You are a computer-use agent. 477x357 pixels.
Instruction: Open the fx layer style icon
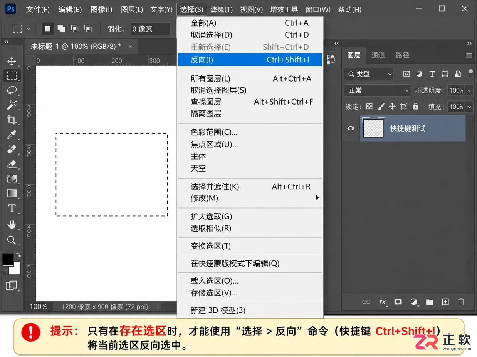pyautogui.click(x=383, y=302)
